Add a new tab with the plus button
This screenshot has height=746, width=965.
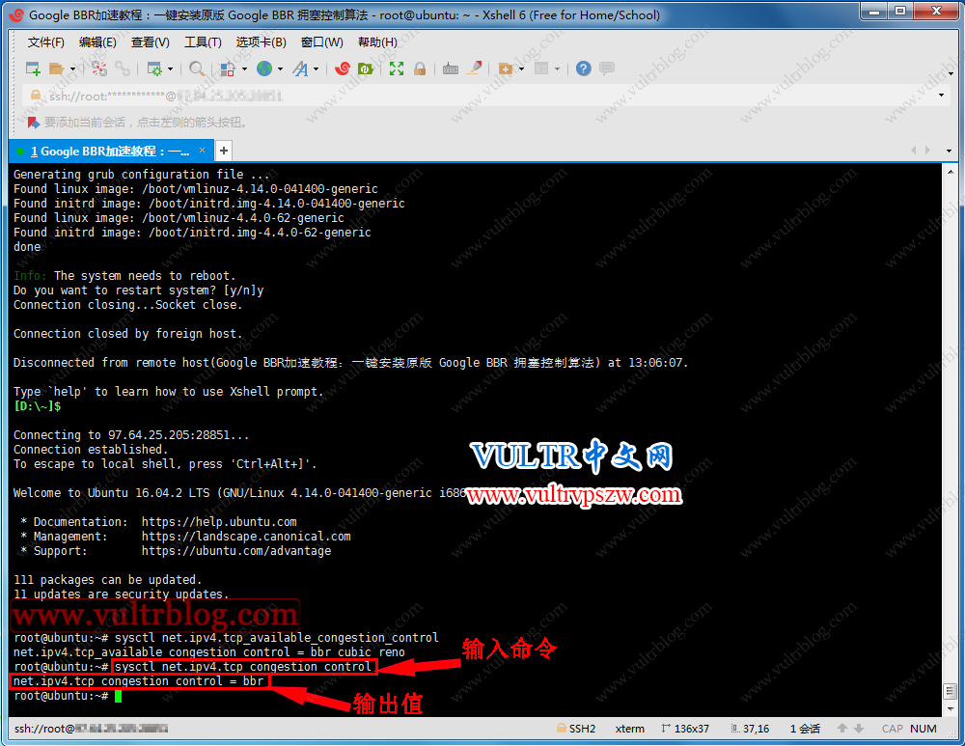pyautogui.click(x=224, y=151)
